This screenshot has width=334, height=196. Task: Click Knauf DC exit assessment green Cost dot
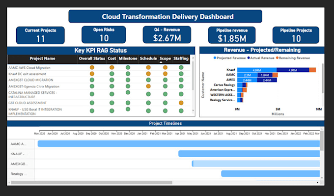(x=112, y=74)
